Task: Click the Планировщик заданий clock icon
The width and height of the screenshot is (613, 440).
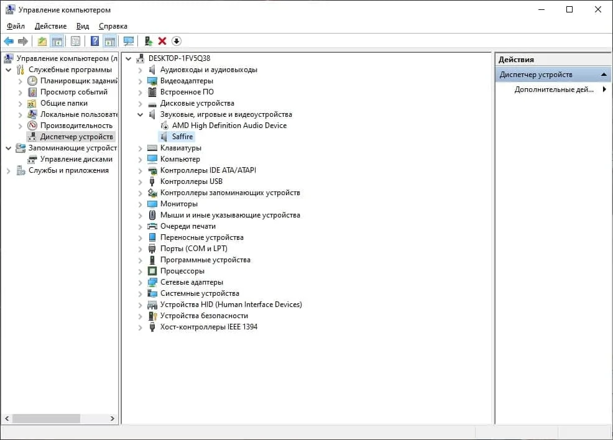Action: (32, 81)
